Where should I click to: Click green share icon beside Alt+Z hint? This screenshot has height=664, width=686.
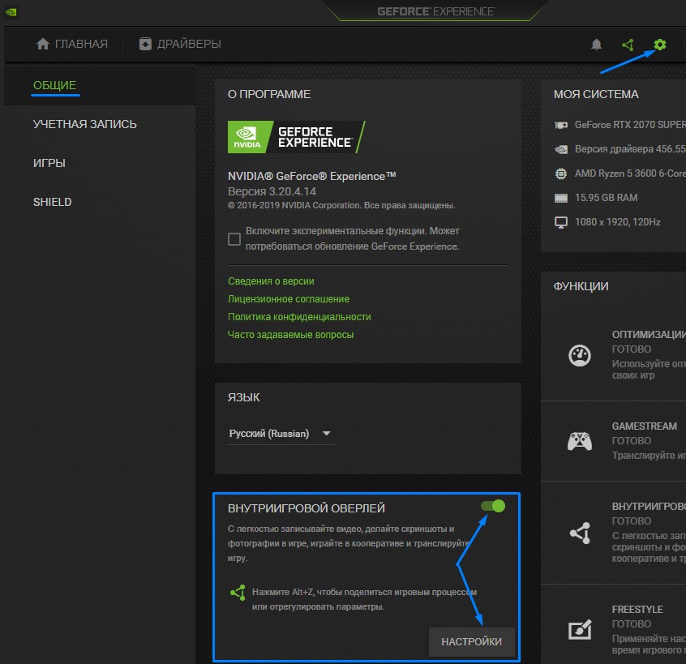point(238,593)
